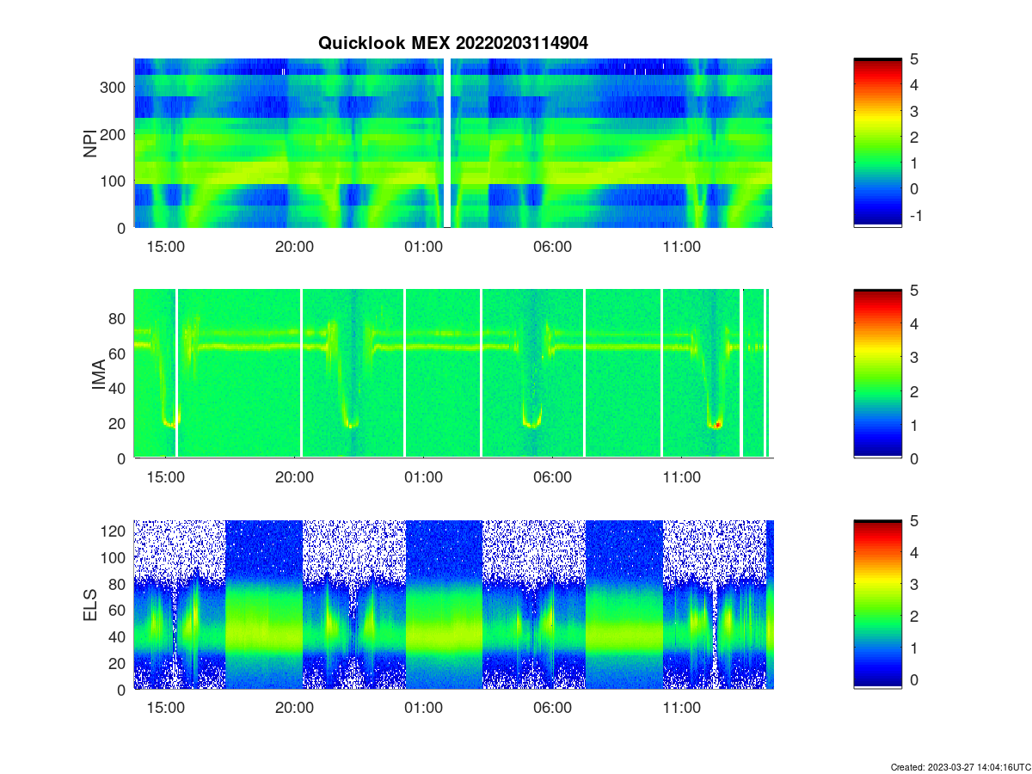Click the 100 y-tick on the NPI axis
Image resolution: width=1032 pixels, height=774 pixels.
tap(115, 181)
